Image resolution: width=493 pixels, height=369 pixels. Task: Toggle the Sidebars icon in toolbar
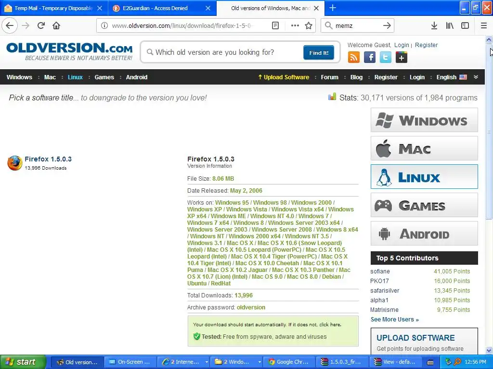[x=465, y=26]
